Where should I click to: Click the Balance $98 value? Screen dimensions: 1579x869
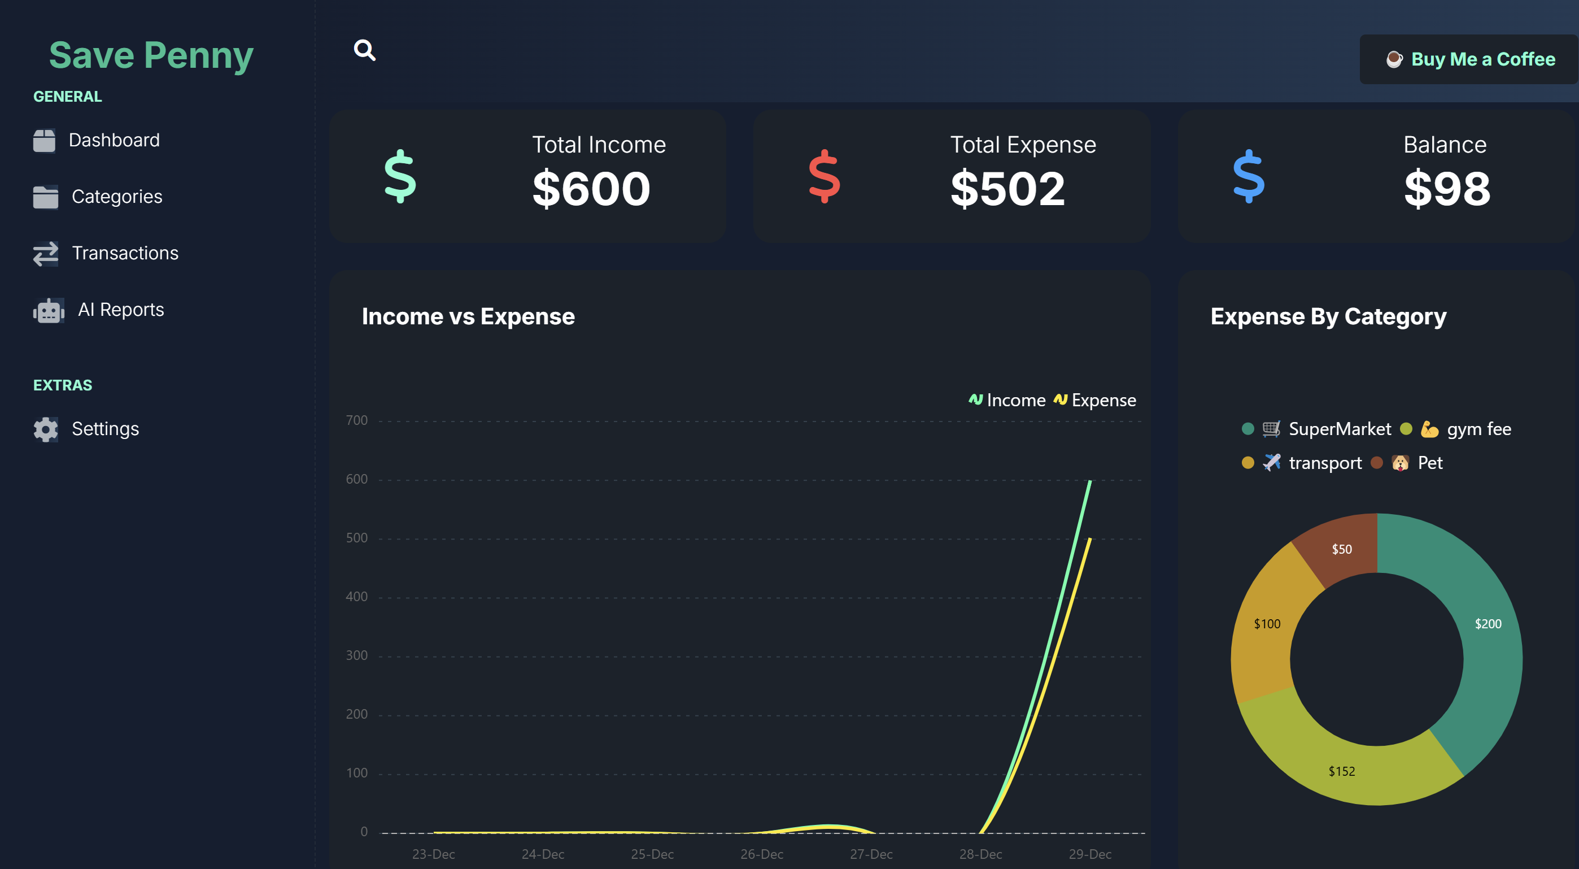pyautogui.click(x=1447, y=188)
